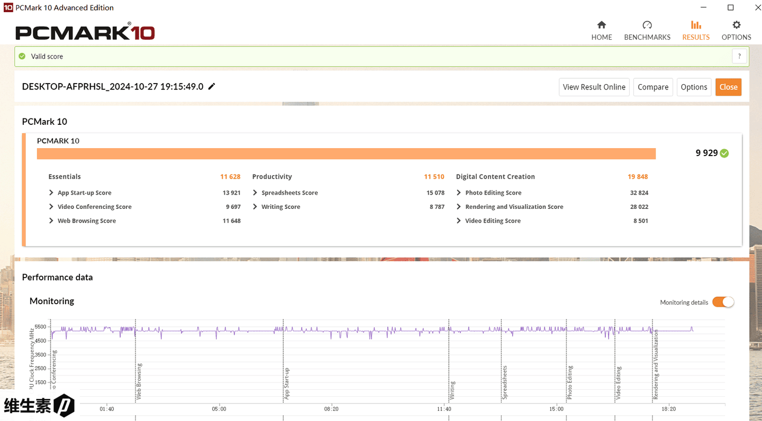The image size is (762, 421).
Task: Open the Home house icon
Action: (x=601, y=25)
